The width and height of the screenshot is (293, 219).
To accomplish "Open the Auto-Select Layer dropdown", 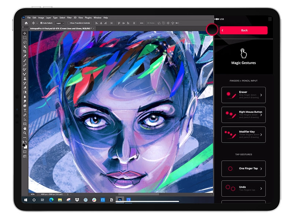I will point(60,23).
